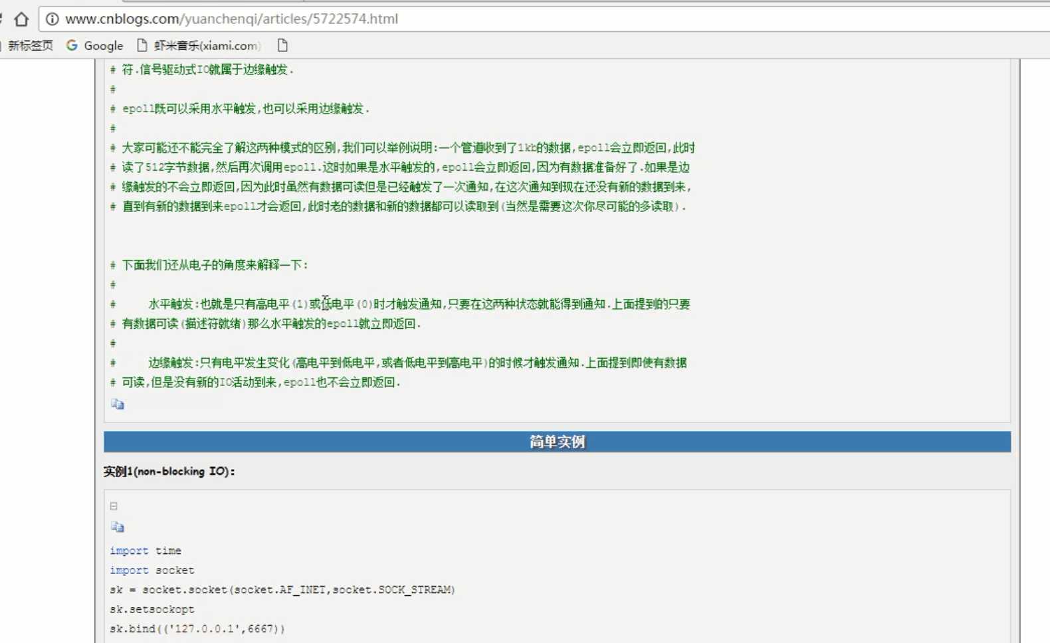
Task: Click the line starting 直到有新的数据到来epoll
Action: click(398, 207)
